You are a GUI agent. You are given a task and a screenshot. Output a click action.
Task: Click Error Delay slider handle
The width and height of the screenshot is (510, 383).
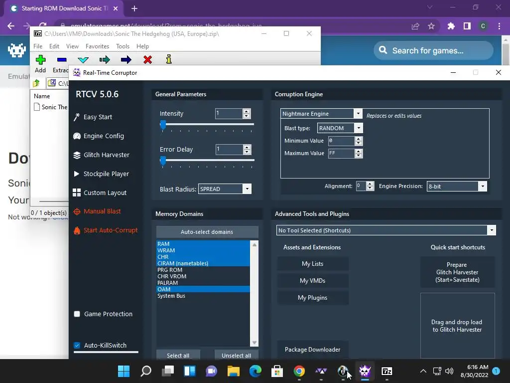click(163, 161)
